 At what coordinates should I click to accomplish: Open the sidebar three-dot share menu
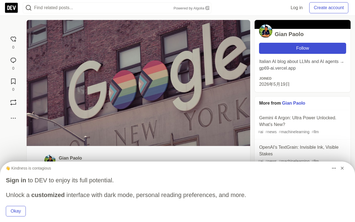[13, 118]
